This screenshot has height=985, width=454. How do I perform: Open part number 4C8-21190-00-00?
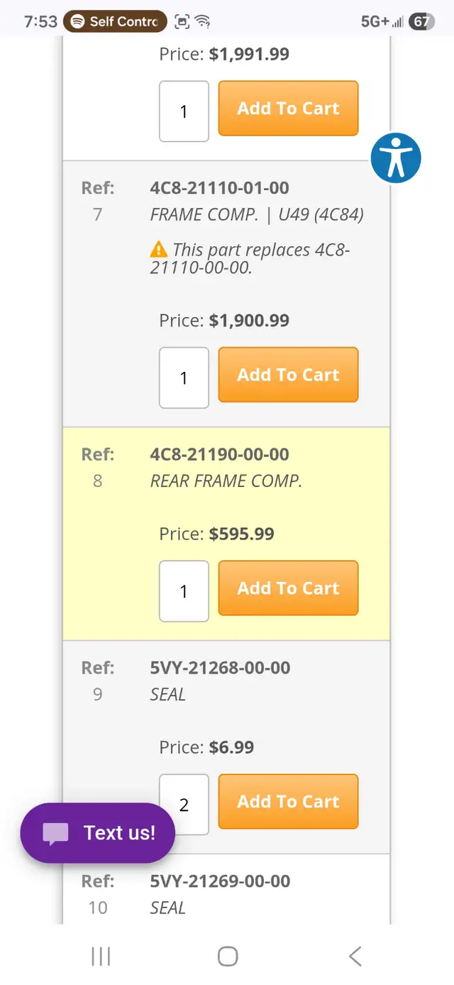[x=219, y=454]
